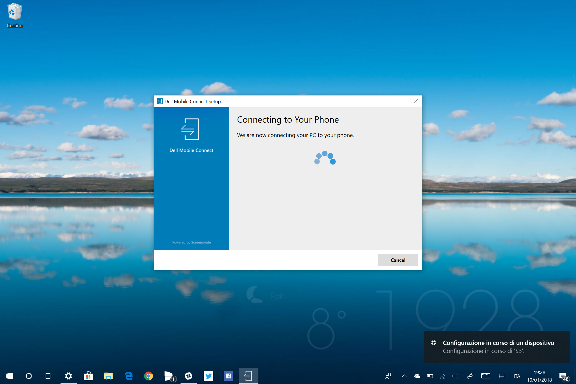Open Twitter app in taskbar

209,376
